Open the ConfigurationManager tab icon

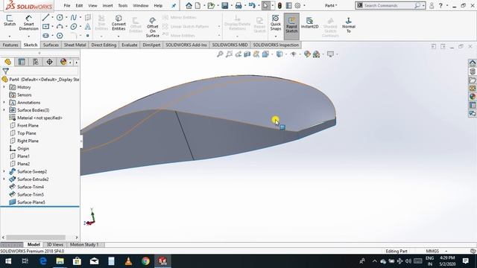coord(36,62)
